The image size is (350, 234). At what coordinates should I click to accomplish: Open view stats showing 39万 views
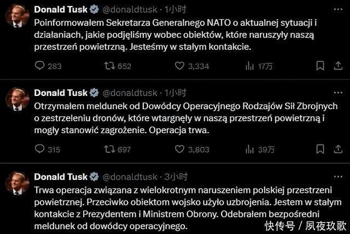[x=249, y=149]
